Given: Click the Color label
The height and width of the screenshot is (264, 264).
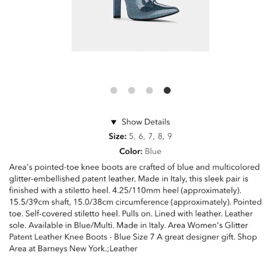Looking at the screenshot, I should pyautogui.click(x=131, y=151).
